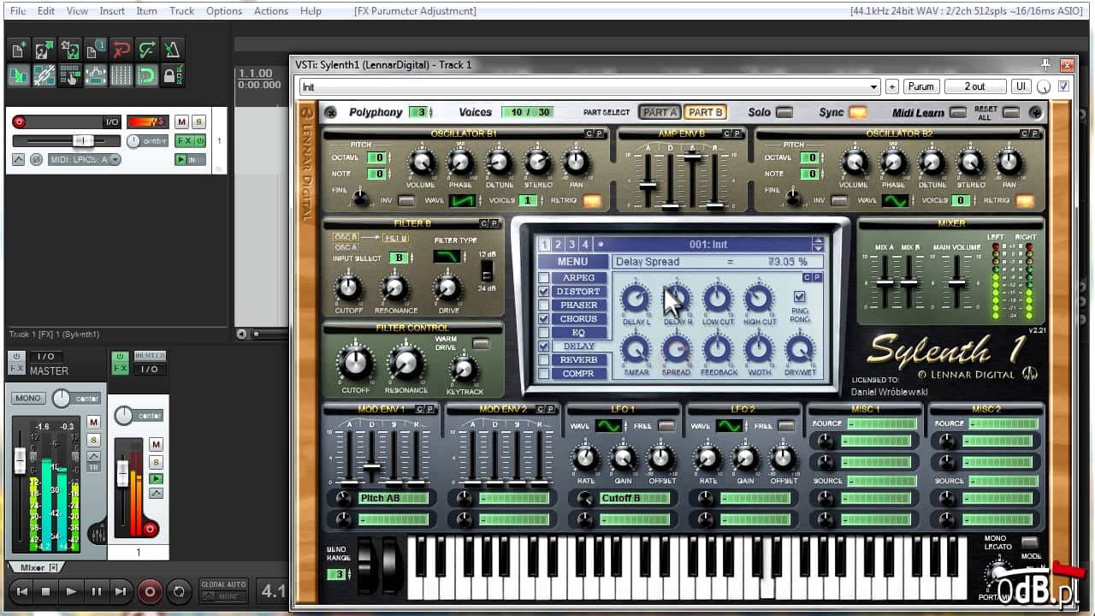The width and height of the screenshot is (1095, 616).
Task: Click the New Project toolbar icon
Action: tap(18, 50)
